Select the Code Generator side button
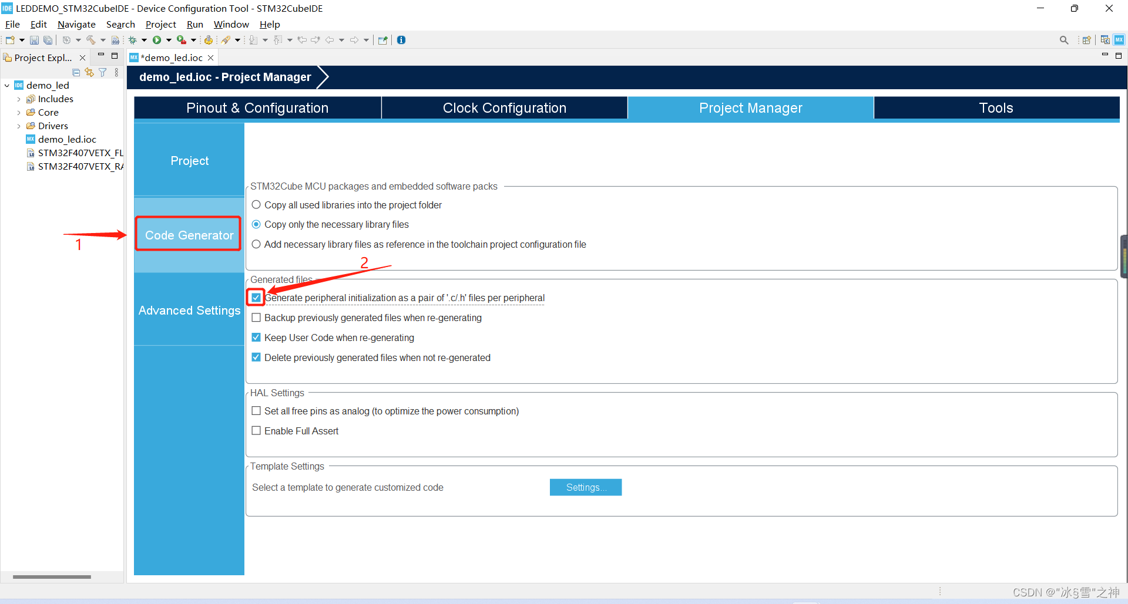The width and height of the screenshot is (1128, 604). [189, 235]
